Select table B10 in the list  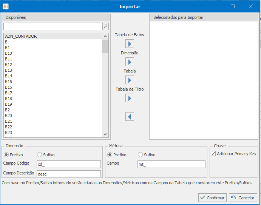[53, 53]
